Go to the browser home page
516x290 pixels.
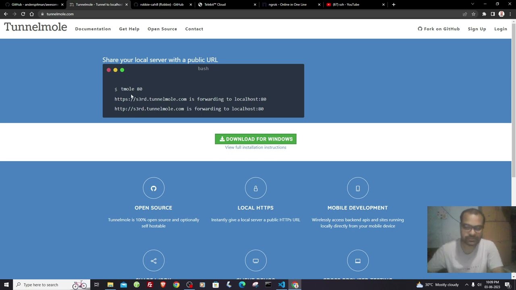[31, 14]
